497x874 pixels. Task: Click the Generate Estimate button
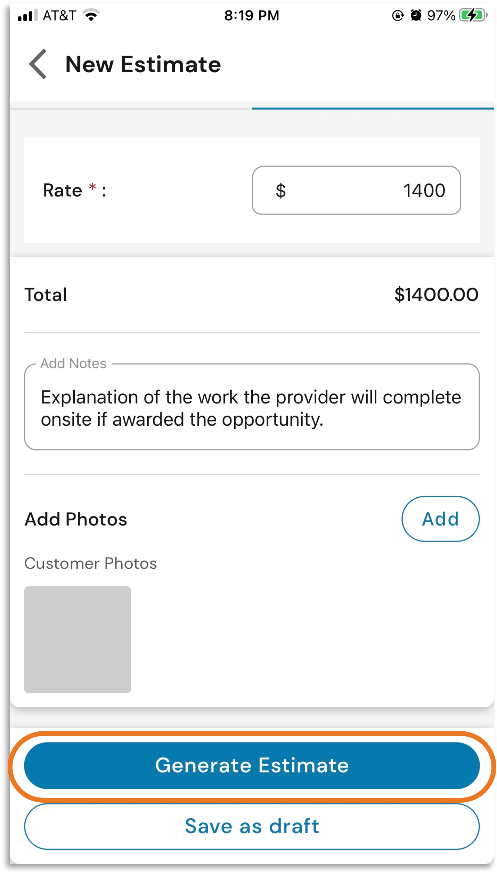[x=252, y=765]
